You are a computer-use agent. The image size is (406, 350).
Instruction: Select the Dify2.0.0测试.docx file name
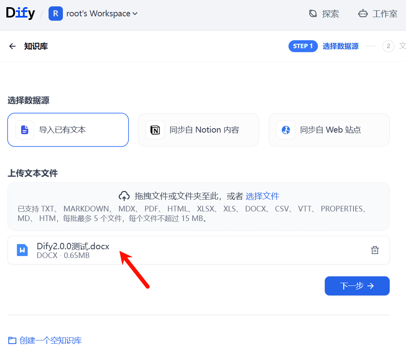73,246
